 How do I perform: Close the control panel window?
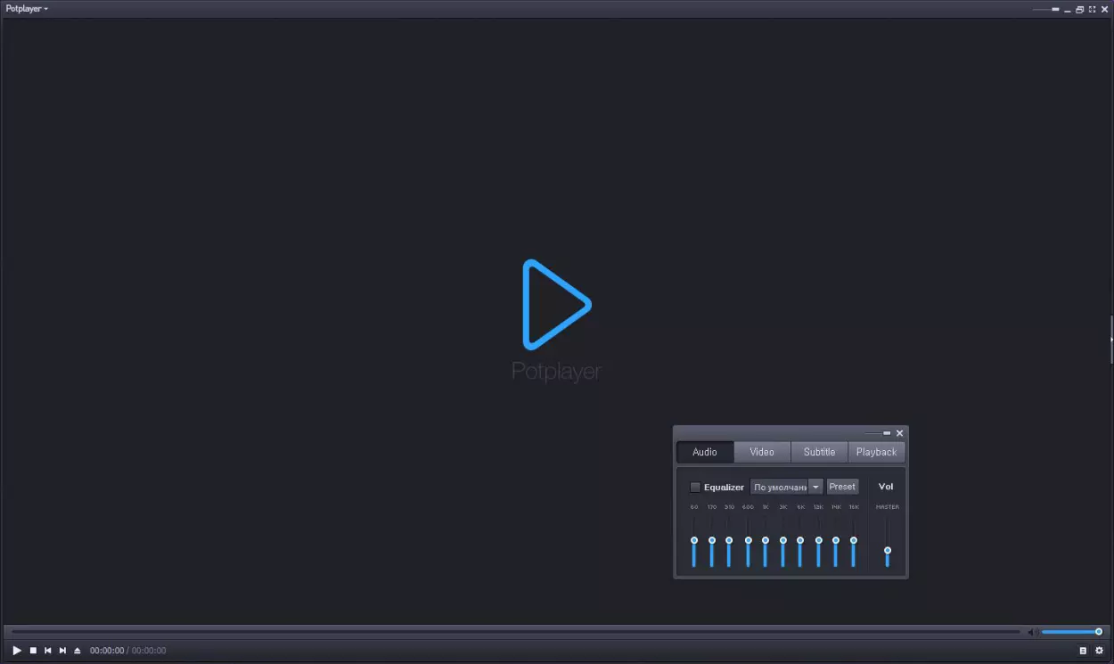(899, 433)
